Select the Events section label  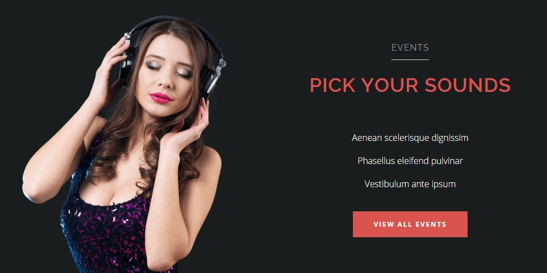tap(410, 48)
